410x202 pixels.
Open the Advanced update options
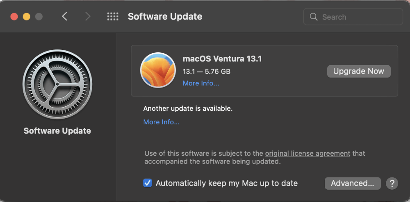[353, 183]
